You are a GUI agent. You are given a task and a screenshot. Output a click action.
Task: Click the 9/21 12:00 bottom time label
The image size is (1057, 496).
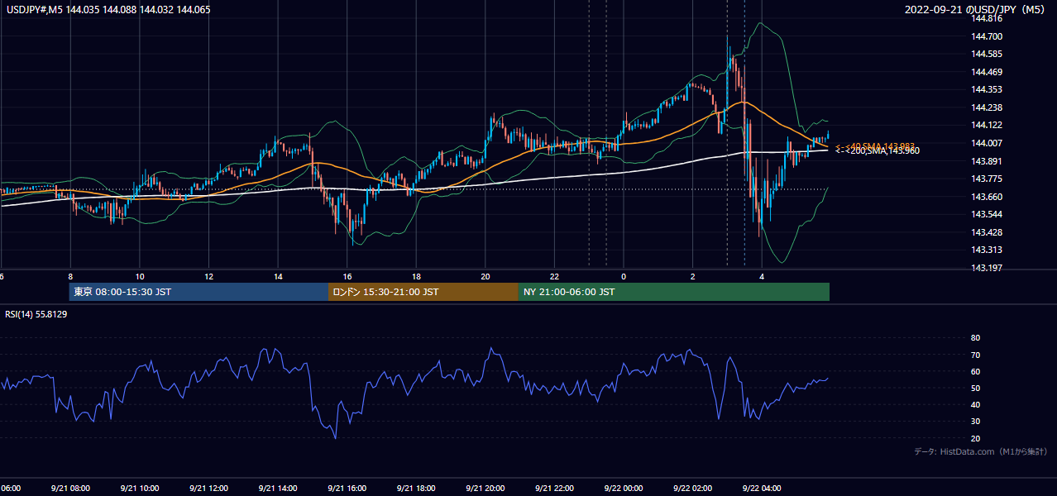208,488
